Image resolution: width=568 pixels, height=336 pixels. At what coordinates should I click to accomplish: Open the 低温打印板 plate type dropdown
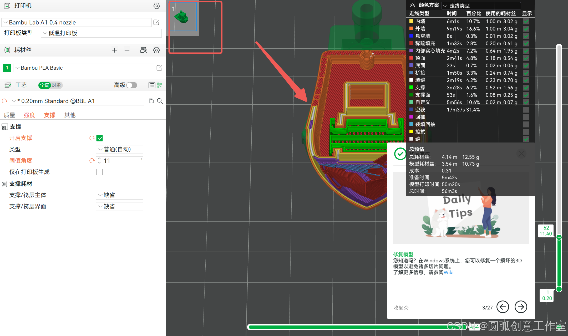coord(101,33)
